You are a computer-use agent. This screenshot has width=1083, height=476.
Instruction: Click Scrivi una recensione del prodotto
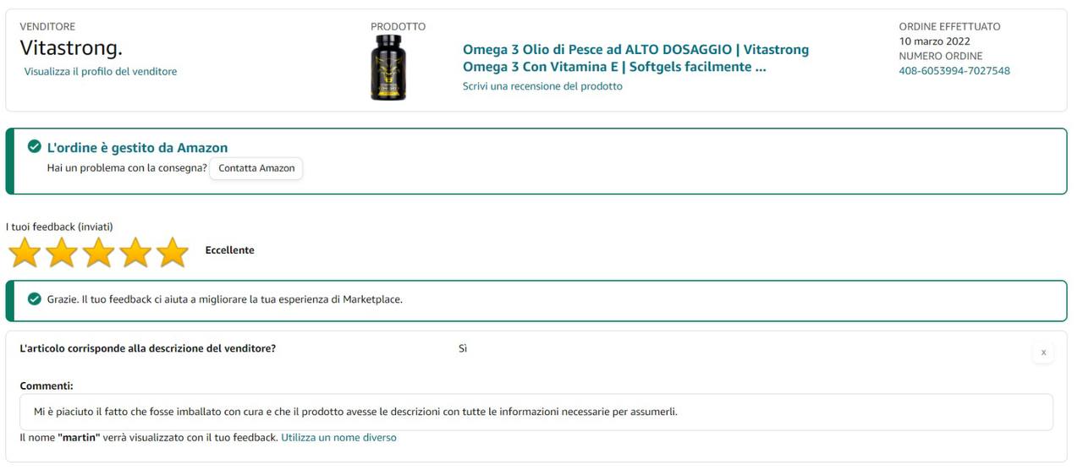[x=542, y=86]
